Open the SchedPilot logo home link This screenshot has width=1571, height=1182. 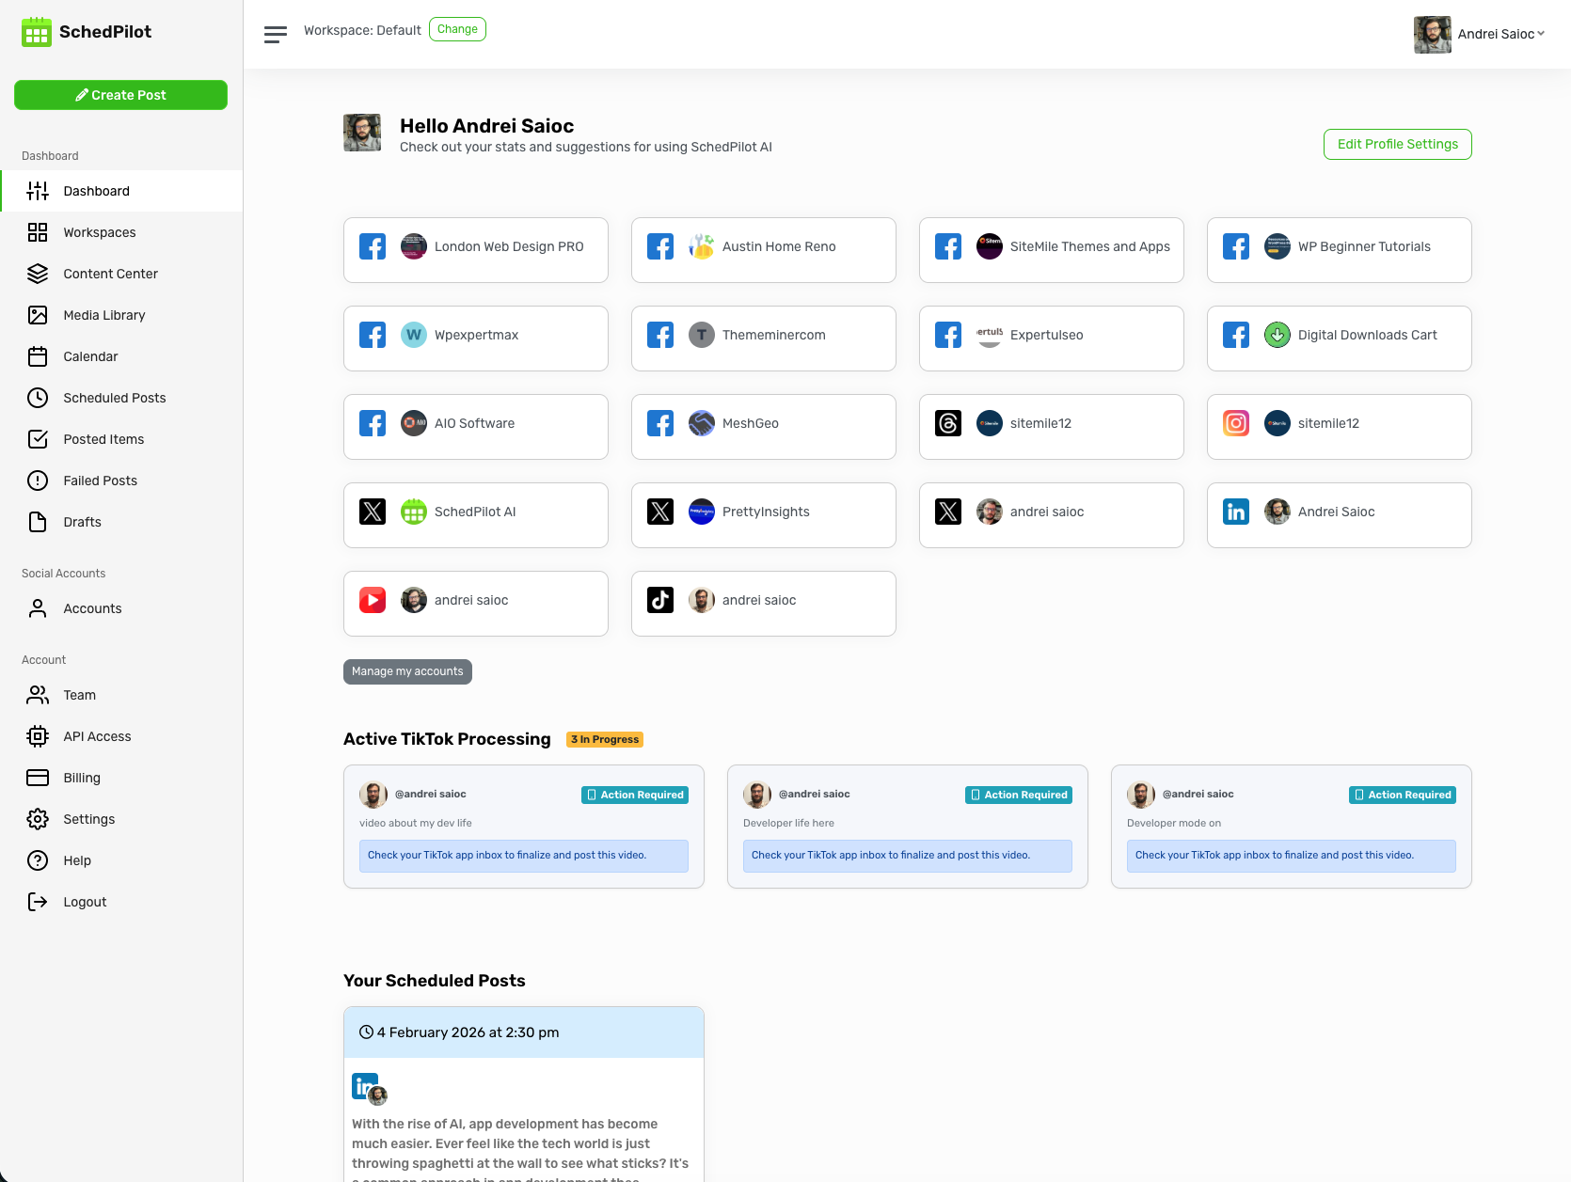tap(87, 32)
